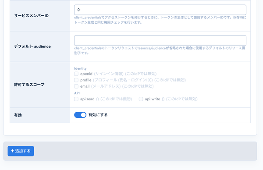This screenshot has height=170, width=263.
Task: Click the 有効 row label
Action: tap(18, 115)
